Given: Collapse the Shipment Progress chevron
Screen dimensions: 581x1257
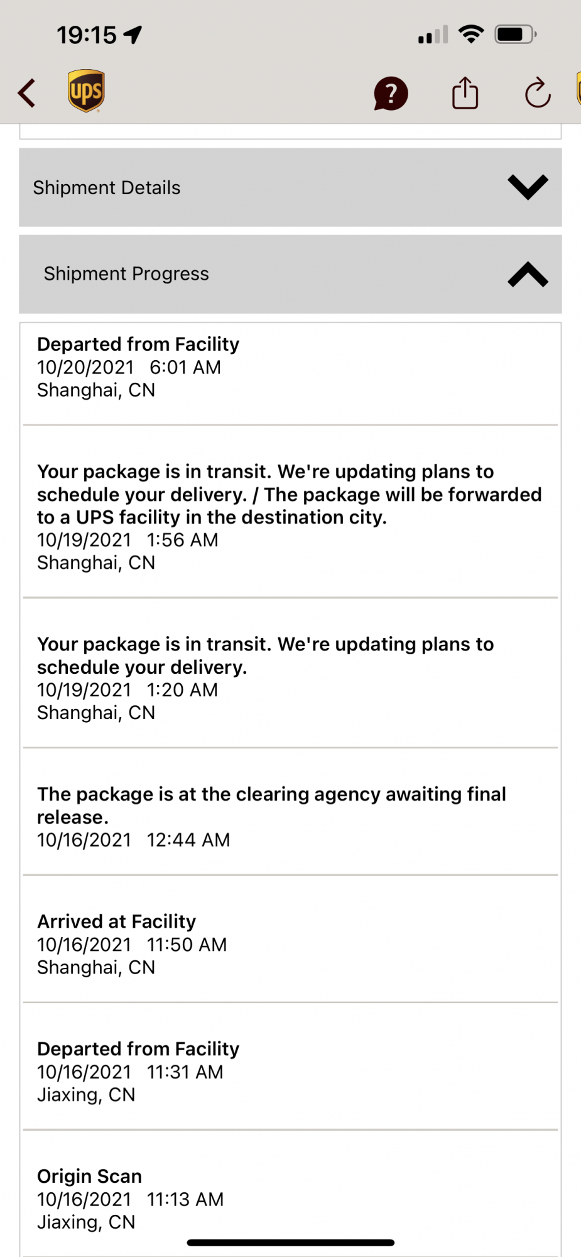Looking at the screenshot, I should coord(528,274).
